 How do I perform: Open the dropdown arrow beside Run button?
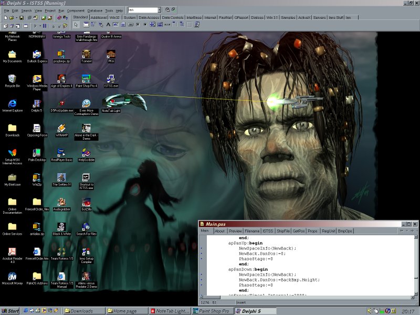coord(40,26)
